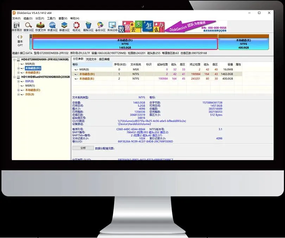
Task: Open the 帮助(H) menu
Action: pyautogui.click(x=75, y=18)
